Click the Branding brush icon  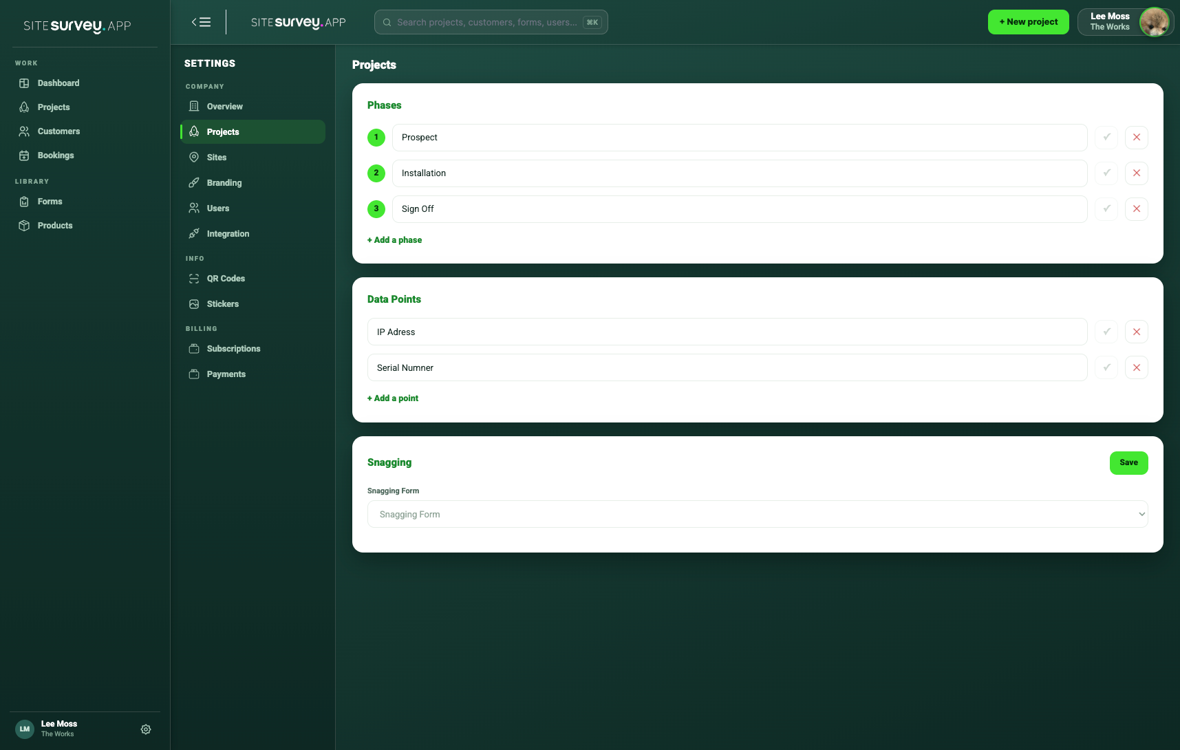click(x=194, y=183)
